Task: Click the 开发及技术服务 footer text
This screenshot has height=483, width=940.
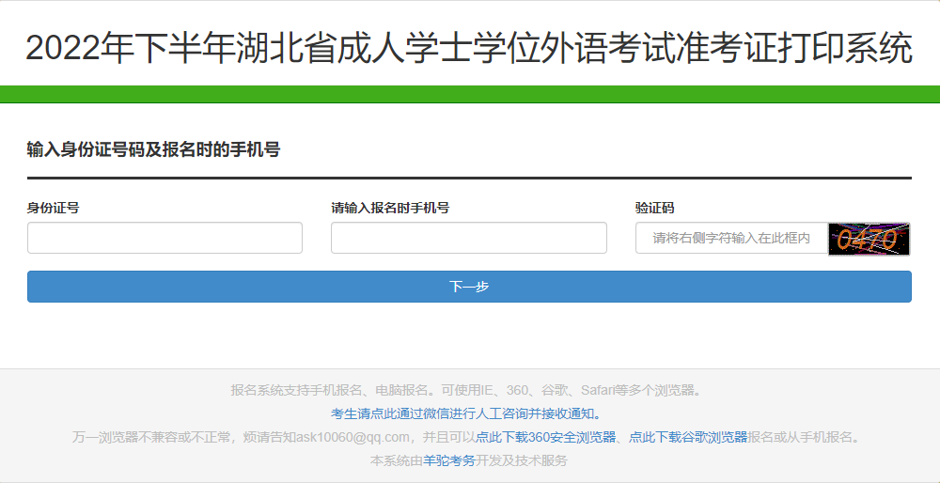Action: click(x=522, y=460)
